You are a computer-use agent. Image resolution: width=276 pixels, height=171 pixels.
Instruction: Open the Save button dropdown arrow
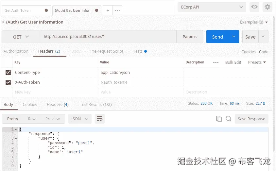pyautogui.click(x=263, y=37)
